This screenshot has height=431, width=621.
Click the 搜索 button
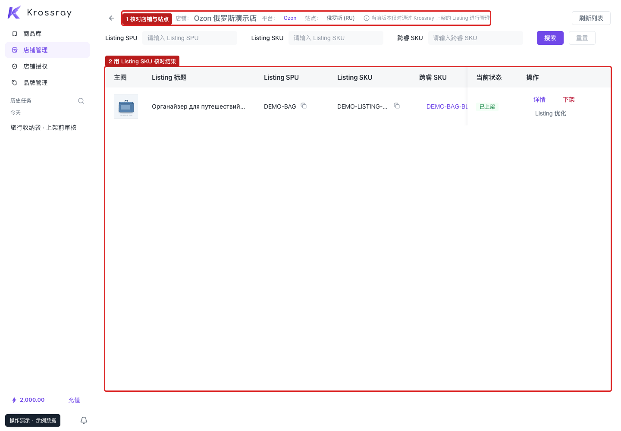550,38
